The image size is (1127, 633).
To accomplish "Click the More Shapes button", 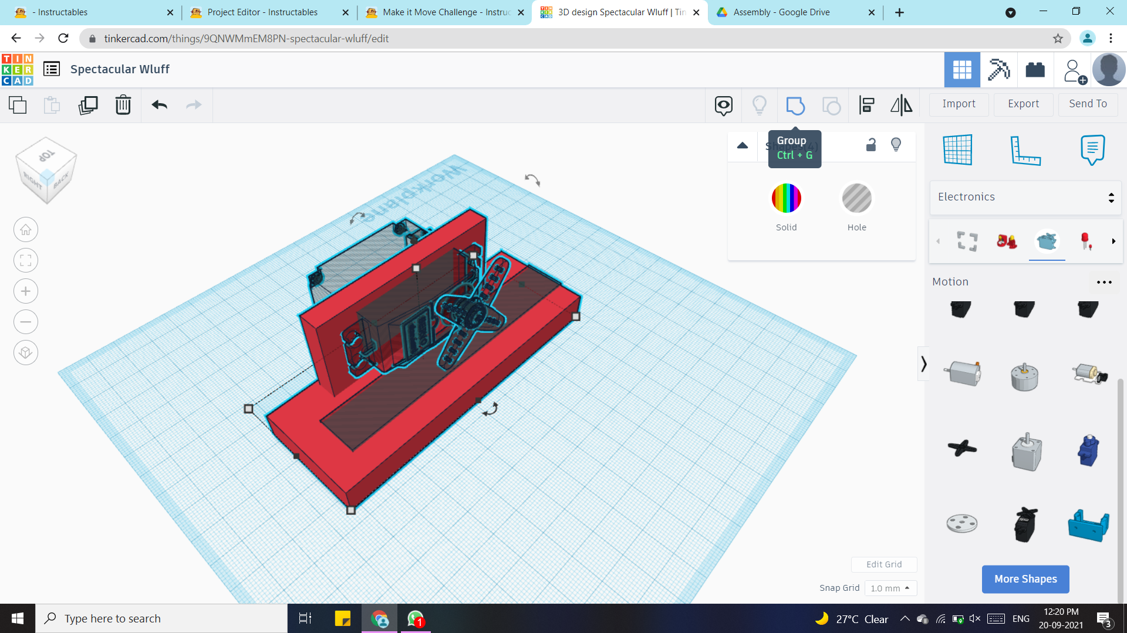I will pyautogui.click(x=1025, y=579).
